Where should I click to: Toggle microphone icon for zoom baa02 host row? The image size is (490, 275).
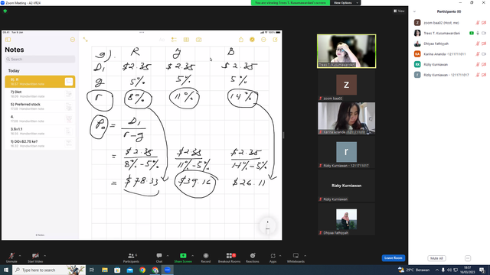pos(478,23)
